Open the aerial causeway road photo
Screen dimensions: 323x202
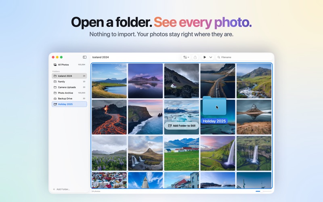coord(218,81)
